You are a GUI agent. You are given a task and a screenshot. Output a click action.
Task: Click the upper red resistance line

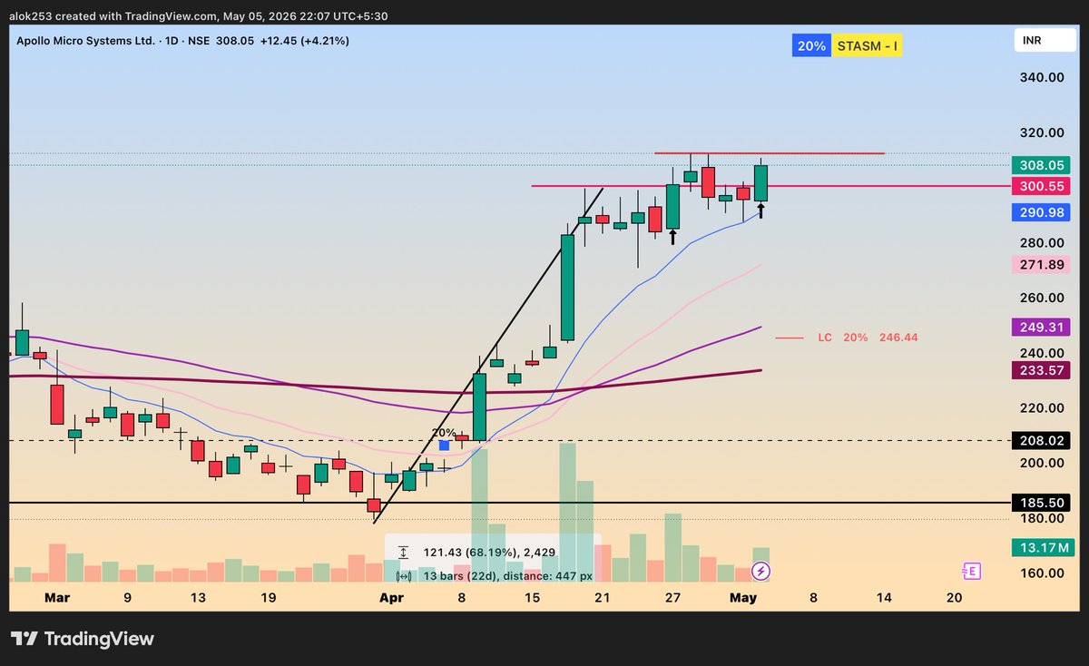tap(770, 153)
